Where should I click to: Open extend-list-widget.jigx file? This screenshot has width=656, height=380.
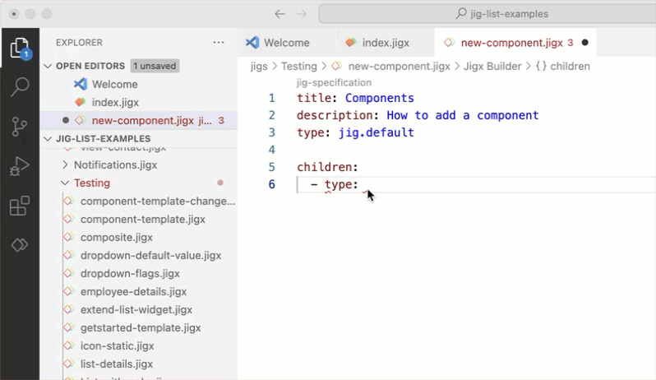pyautogui.click(x=136, y=310)
